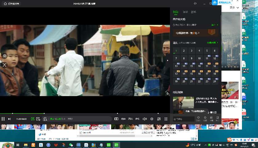Image resolution: width=258 pixels, height=148 pixels.
Task: Open the player settings gear
Action: click(x=152, y=119)
